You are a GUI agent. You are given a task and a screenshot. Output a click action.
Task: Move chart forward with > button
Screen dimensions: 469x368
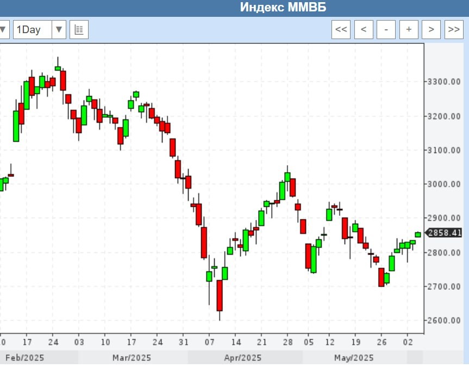pos(432,29)
